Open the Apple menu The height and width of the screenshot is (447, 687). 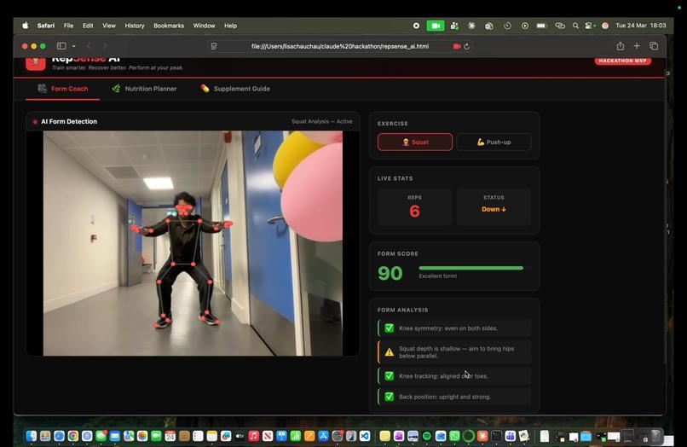pyautogui.click(x=26, y=26)
